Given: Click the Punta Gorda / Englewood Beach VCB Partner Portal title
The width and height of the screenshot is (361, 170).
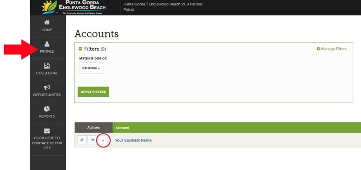Looking at the screenshot, I should 163,7.
